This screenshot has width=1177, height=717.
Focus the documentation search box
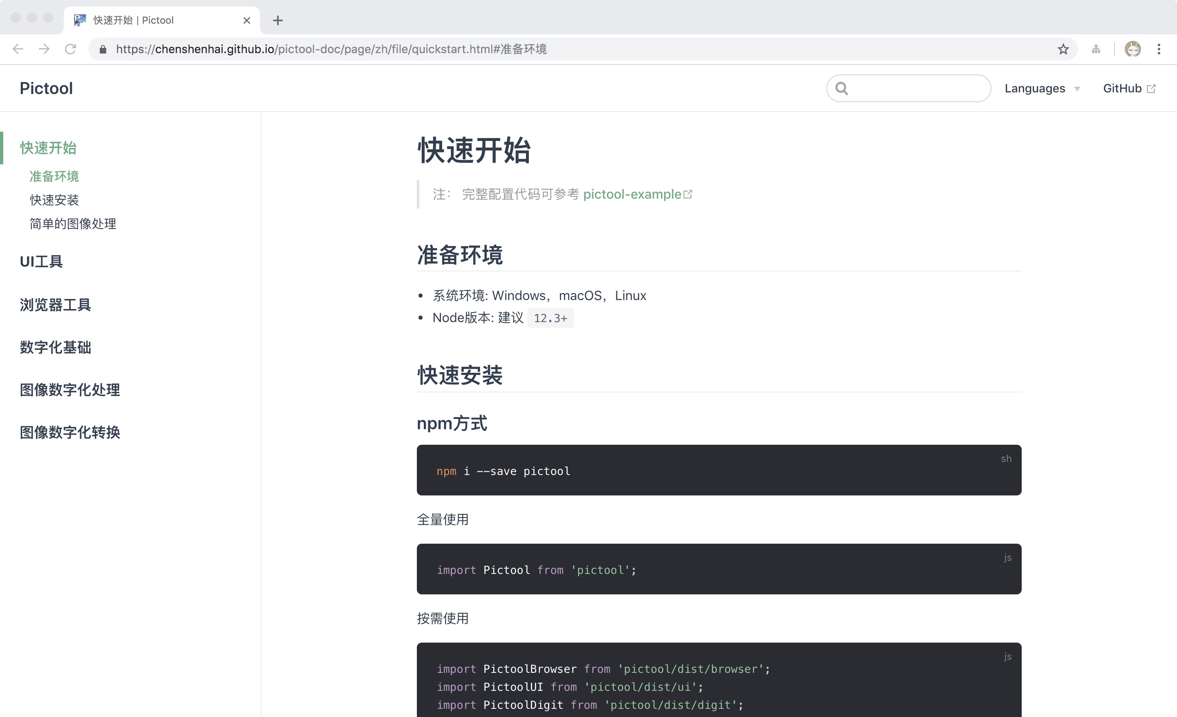coord(908,88)
